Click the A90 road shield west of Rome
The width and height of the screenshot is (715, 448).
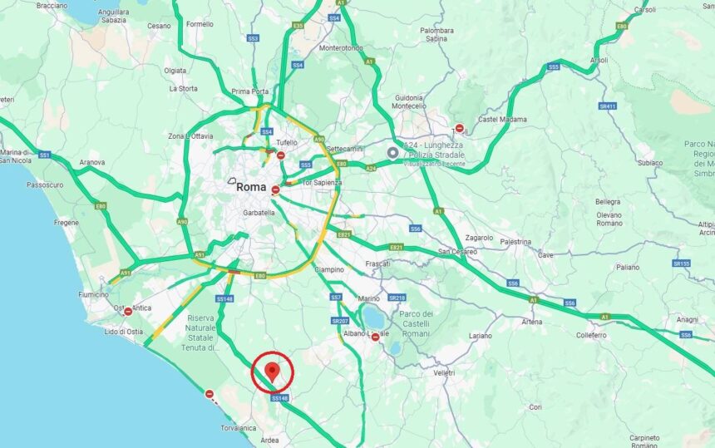pyautogui.click(x=182, y=221)
